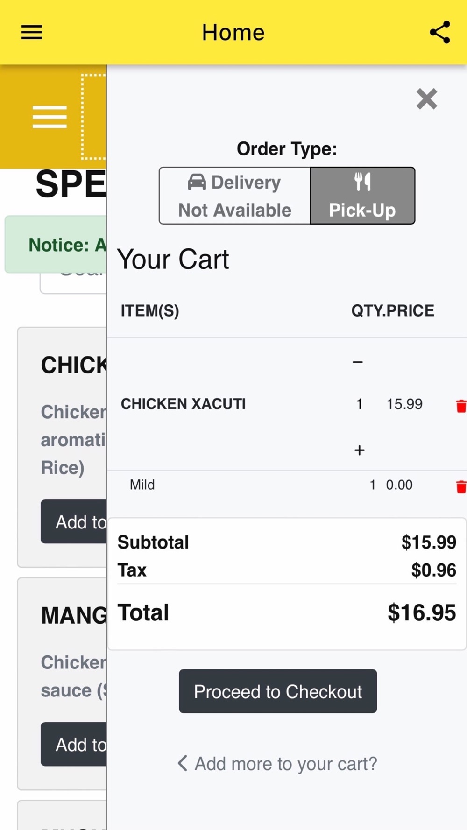
Task: Close the cart panel with the X
Action: 427,99
